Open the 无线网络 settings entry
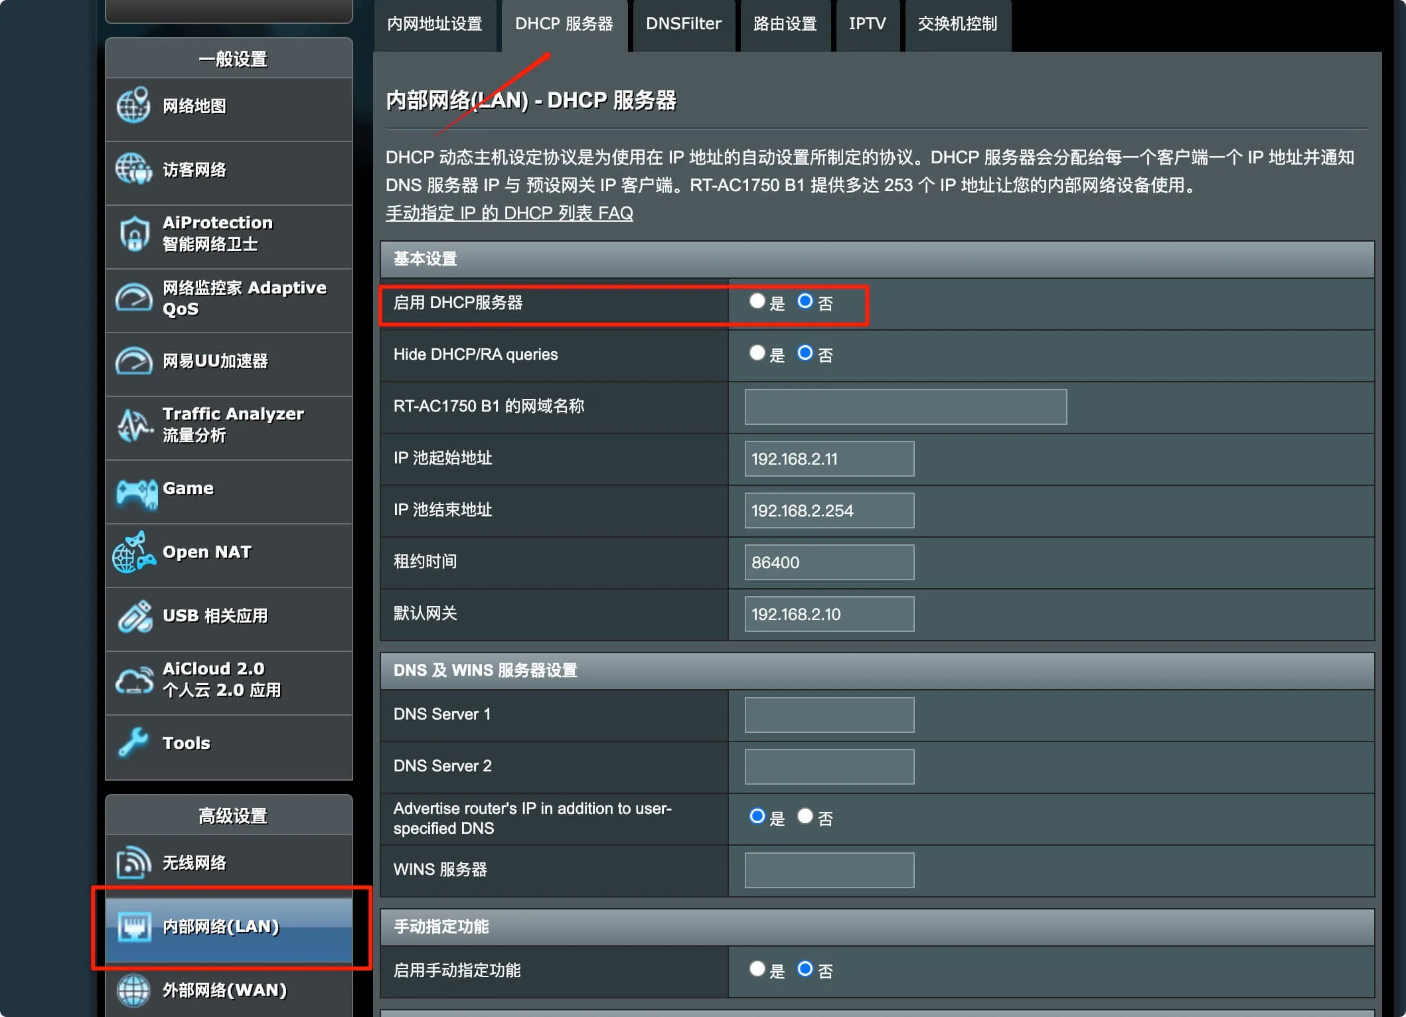This screenshot has width=1406, height=1017. 229,866
